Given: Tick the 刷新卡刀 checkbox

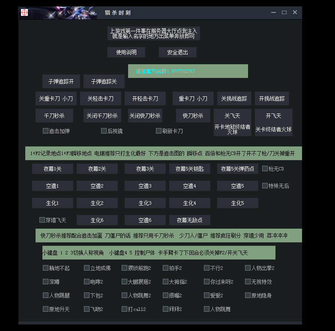Looking at the screenshot, I should [x=159, y=131].
